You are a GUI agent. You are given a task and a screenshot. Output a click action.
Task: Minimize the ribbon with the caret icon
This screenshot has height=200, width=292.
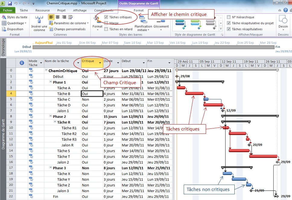click(280, 11)
